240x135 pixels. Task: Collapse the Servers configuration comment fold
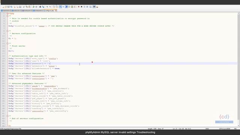coord(7,31)
